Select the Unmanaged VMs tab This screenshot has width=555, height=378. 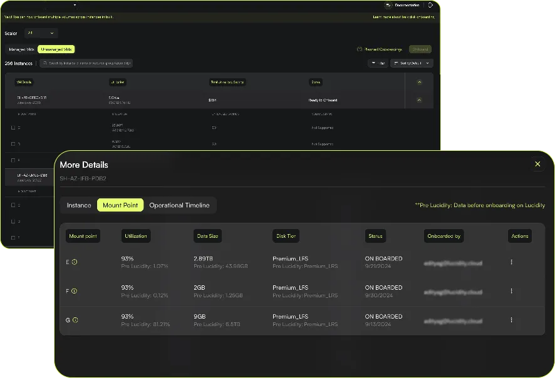pyautogui.click(x=56, y=49)
